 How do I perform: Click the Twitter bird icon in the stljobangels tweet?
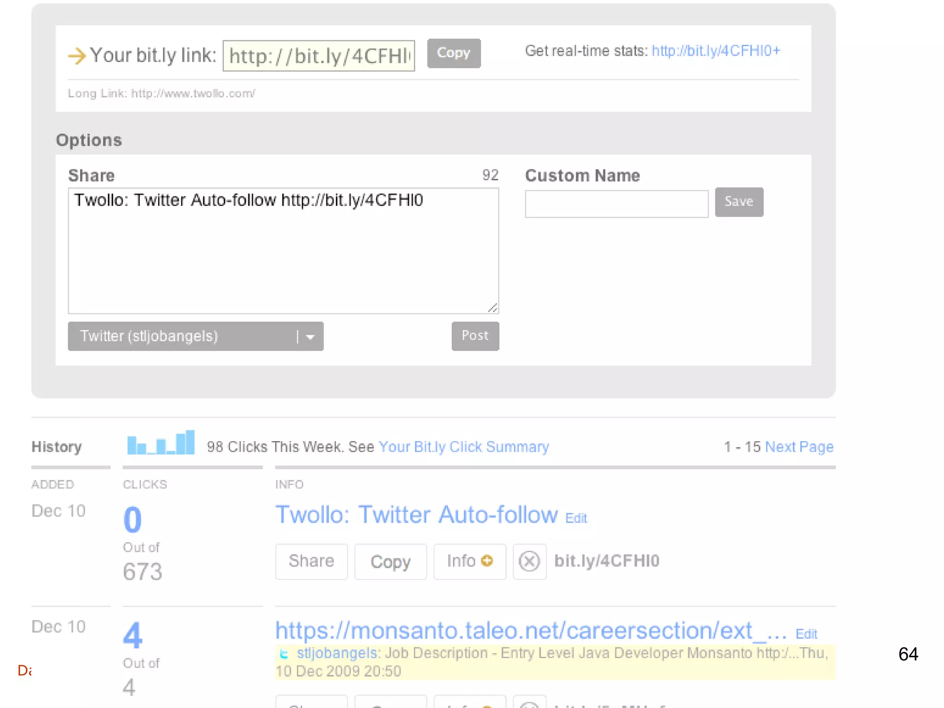(x=284, y=654)
